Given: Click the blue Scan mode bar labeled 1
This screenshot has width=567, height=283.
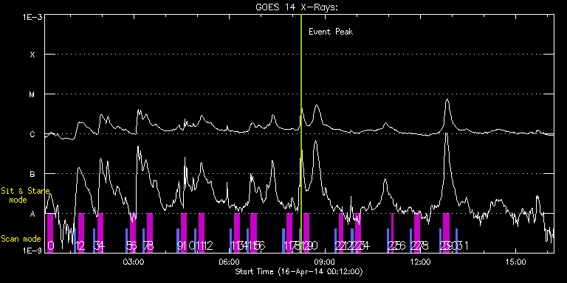Looking at the screenshot, I should (x=75, y=240).
